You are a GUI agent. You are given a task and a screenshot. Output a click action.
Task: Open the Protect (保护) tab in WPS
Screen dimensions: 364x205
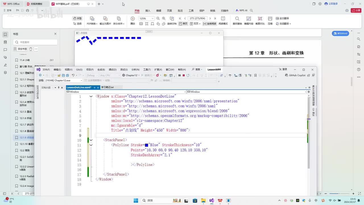pos(202,11)
